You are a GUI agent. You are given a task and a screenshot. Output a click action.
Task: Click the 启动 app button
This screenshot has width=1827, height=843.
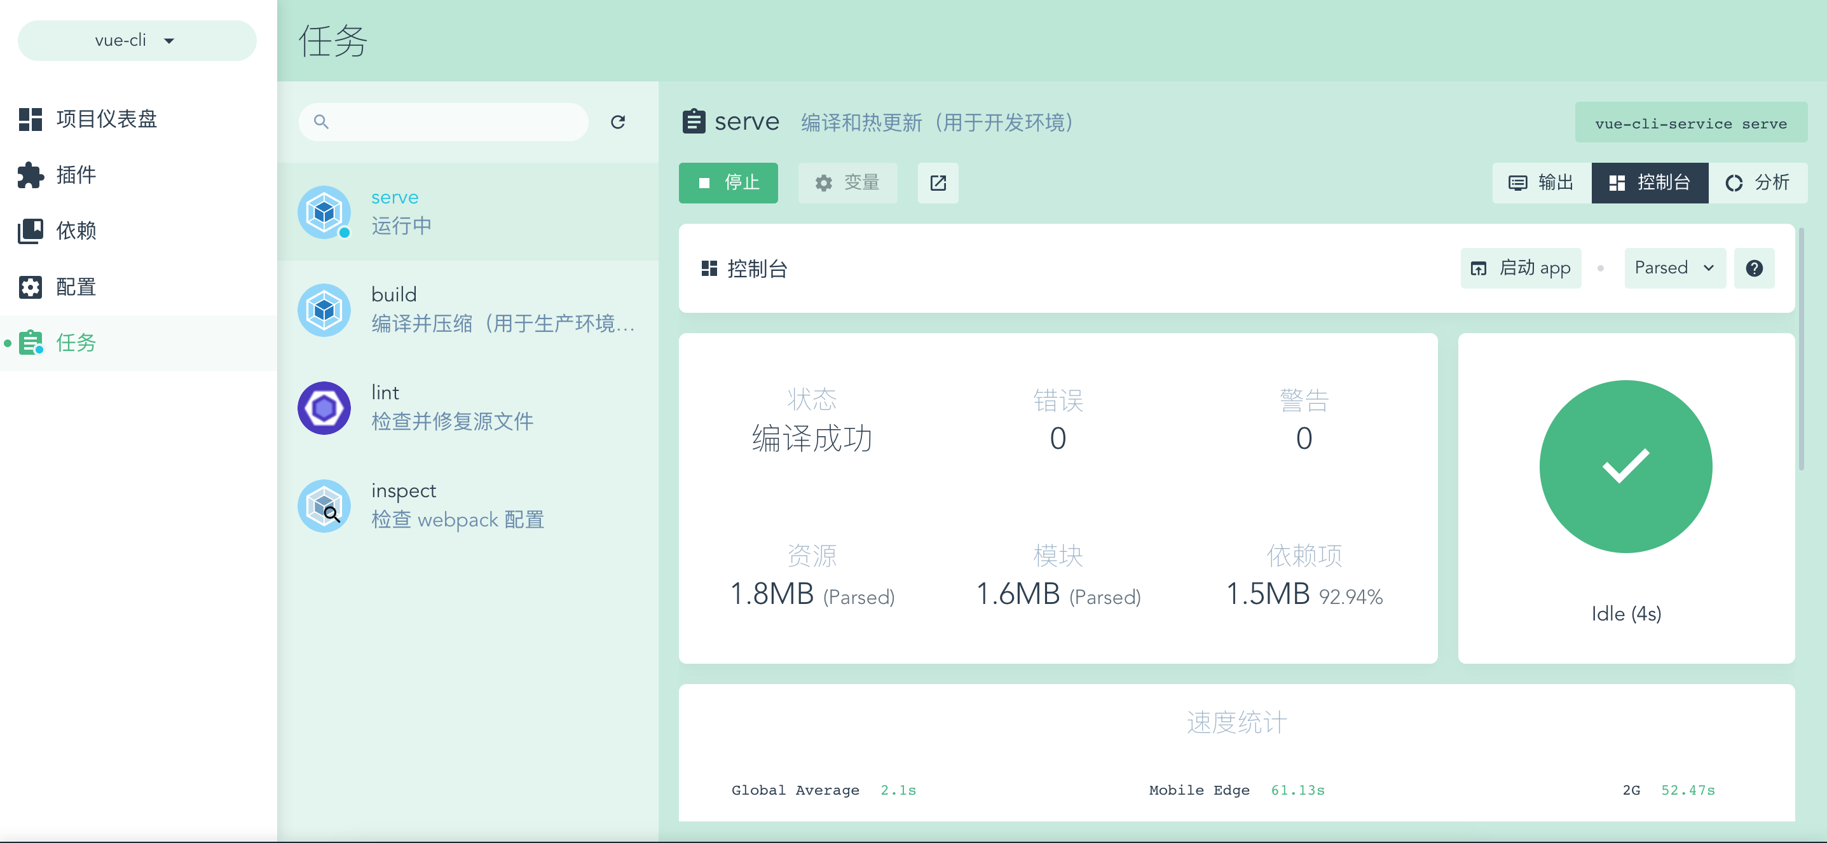tap(1521, 268)
